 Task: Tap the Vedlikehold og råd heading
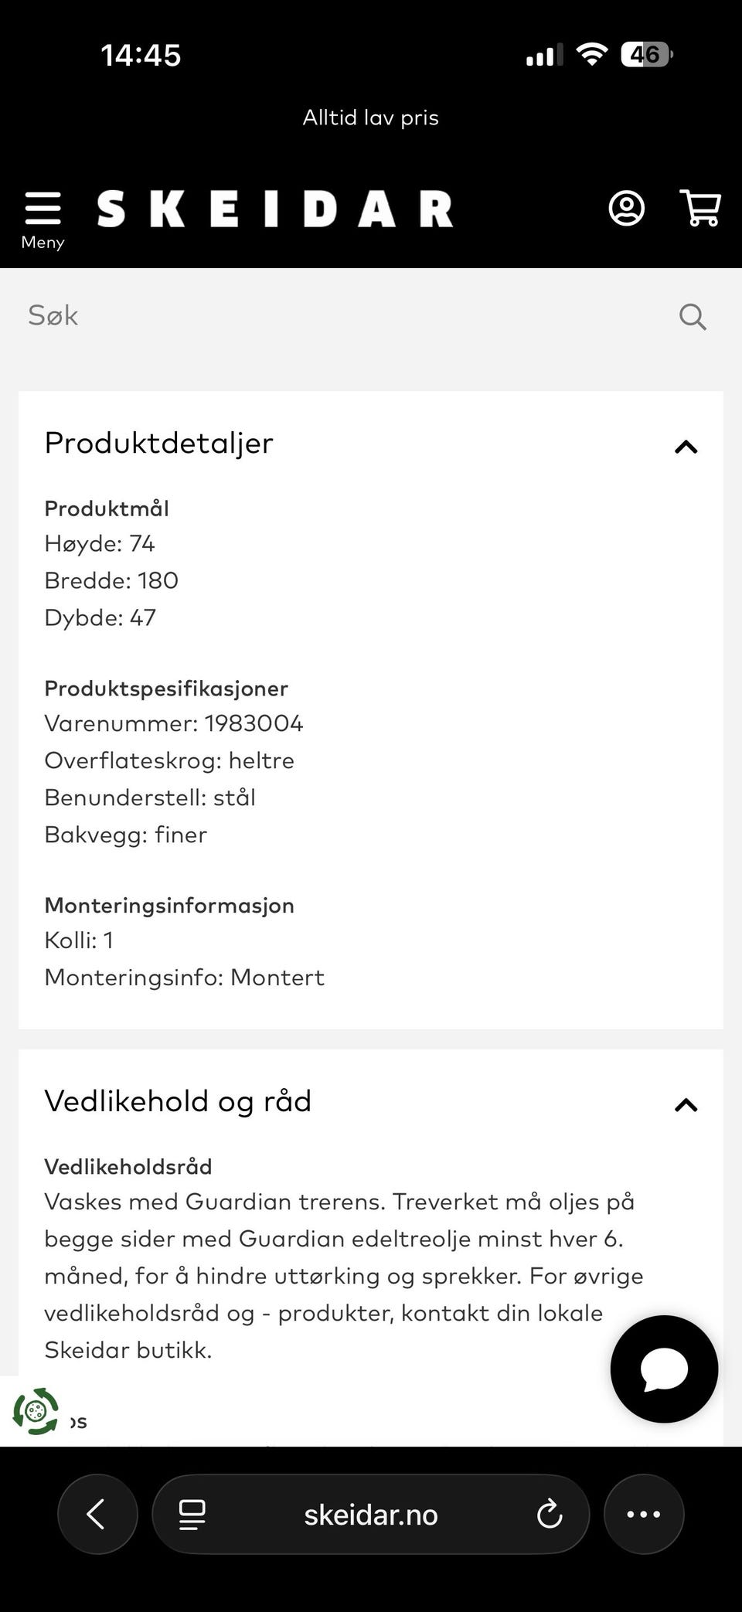[178, 1101]
